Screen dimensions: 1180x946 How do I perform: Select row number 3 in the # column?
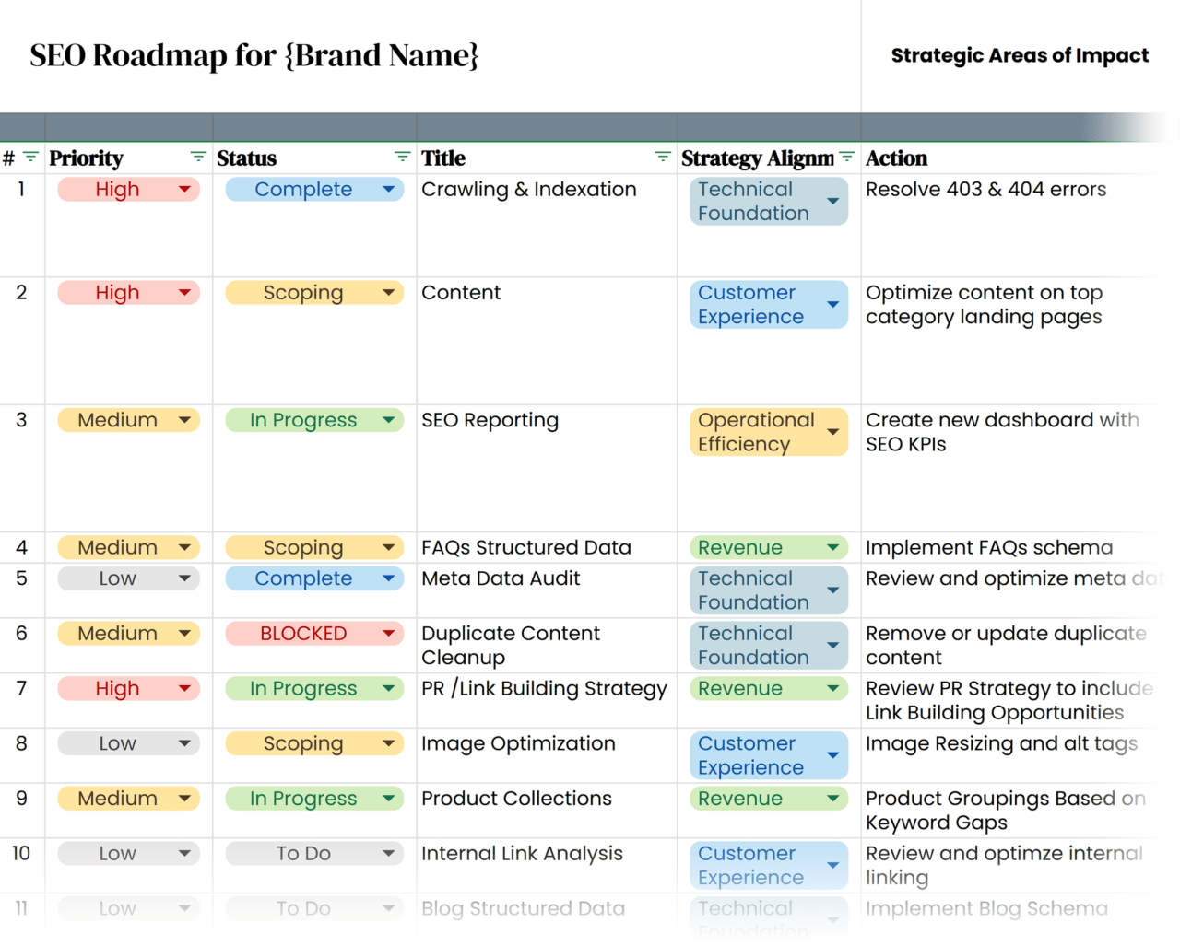pyautogui.click(x=20, y=420)
